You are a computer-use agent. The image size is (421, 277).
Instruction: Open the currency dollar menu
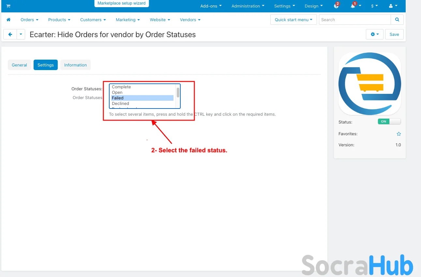pyautogui.click(x=374, y=6)
